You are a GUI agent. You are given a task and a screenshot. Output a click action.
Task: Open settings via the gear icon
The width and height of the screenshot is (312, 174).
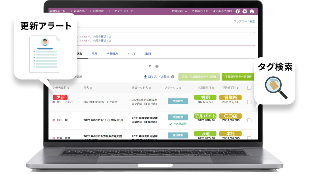point(245,11)
